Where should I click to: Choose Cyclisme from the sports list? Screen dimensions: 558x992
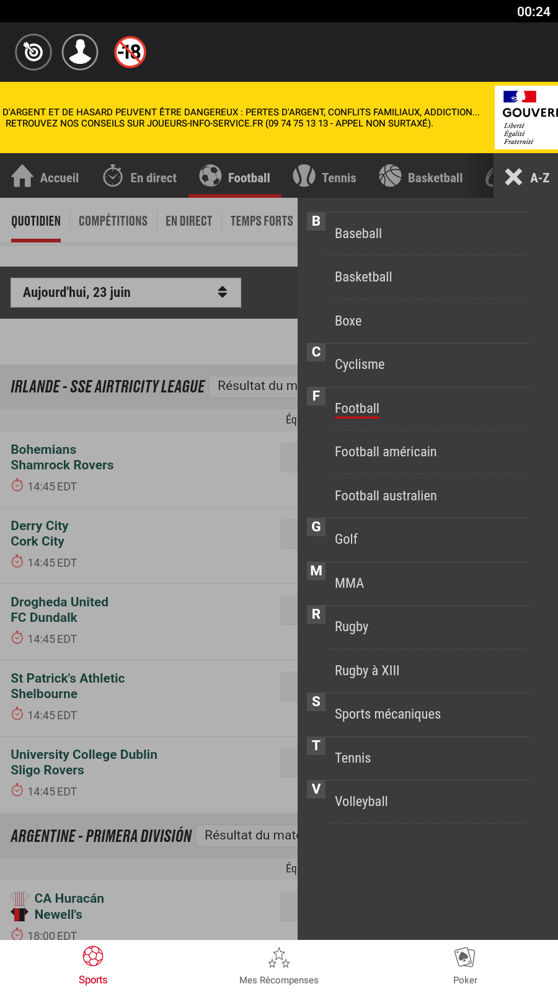pyautogui.click(x=360, y=365)
